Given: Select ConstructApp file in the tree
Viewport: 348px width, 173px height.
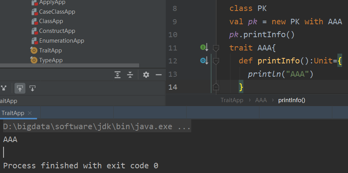Looking at the screenshot, I should [57, 31].
